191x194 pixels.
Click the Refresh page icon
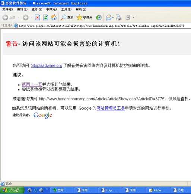[46, 17]
